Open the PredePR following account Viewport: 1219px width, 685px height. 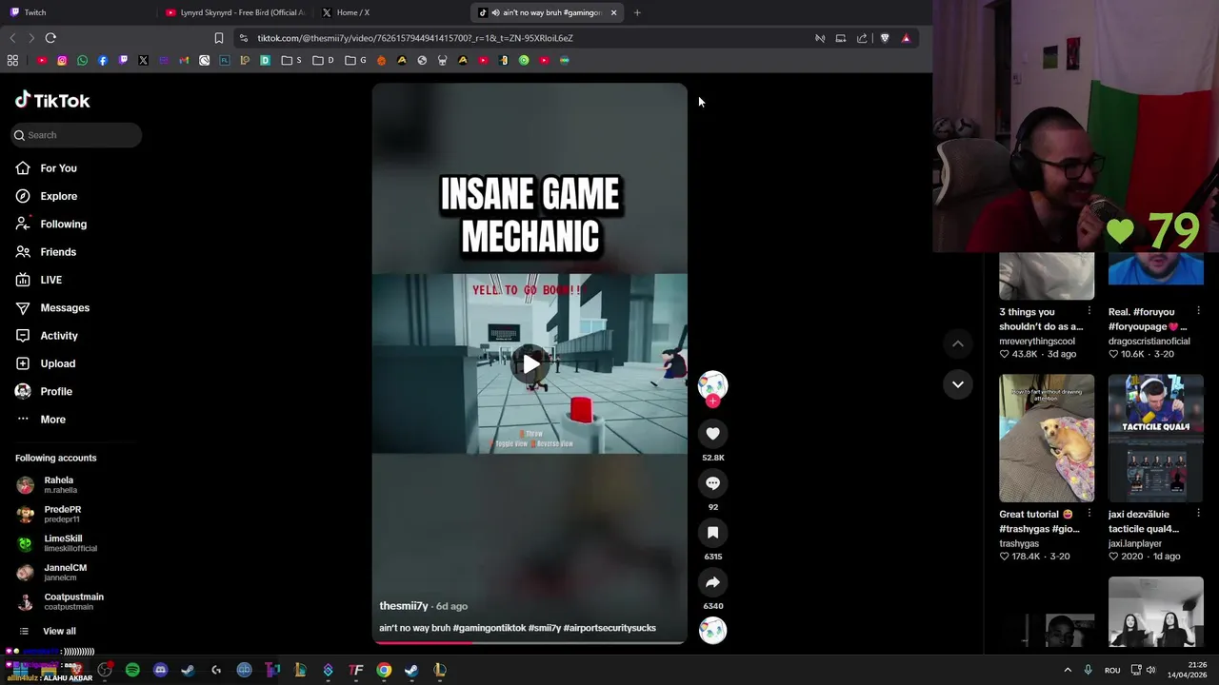59,514
